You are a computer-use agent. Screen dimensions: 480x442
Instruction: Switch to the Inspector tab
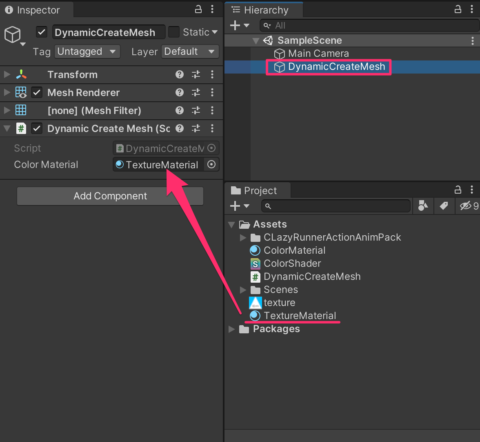click(x=37, y=10)
